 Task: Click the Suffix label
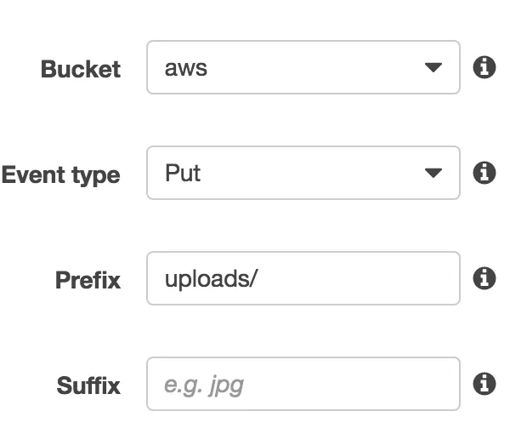click(88, 385)
